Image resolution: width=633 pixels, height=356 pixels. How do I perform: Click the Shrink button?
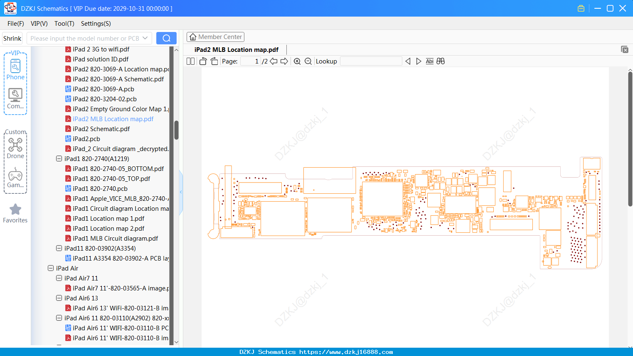[x=12, y=38]
